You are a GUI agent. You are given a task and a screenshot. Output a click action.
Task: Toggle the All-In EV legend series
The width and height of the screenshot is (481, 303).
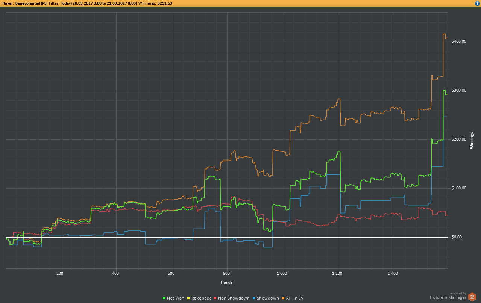293,298
